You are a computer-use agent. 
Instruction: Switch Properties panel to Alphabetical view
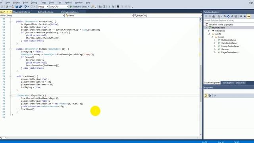pos(210,96)
